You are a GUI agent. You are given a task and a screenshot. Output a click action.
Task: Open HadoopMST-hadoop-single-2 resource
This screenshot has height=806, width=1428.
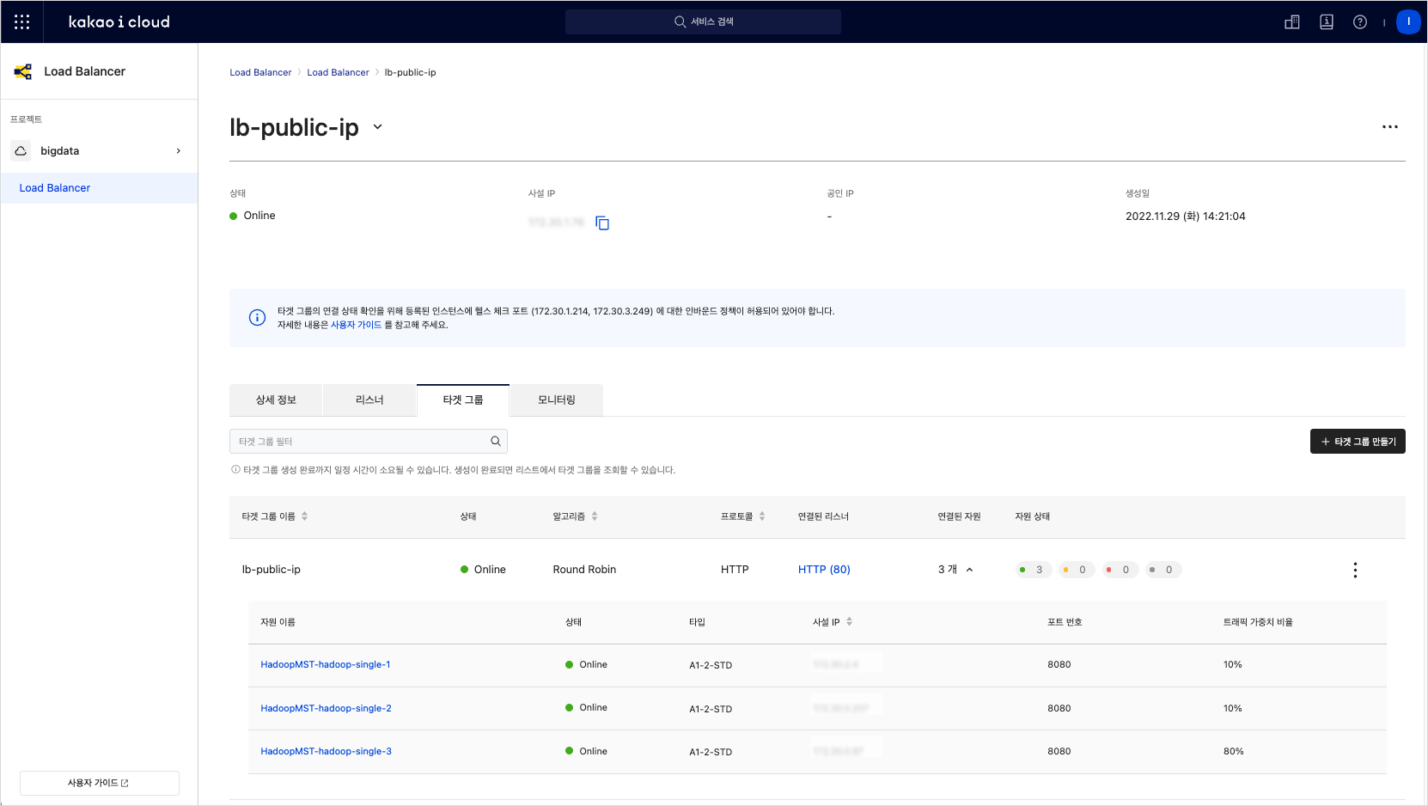coord(326,709)
